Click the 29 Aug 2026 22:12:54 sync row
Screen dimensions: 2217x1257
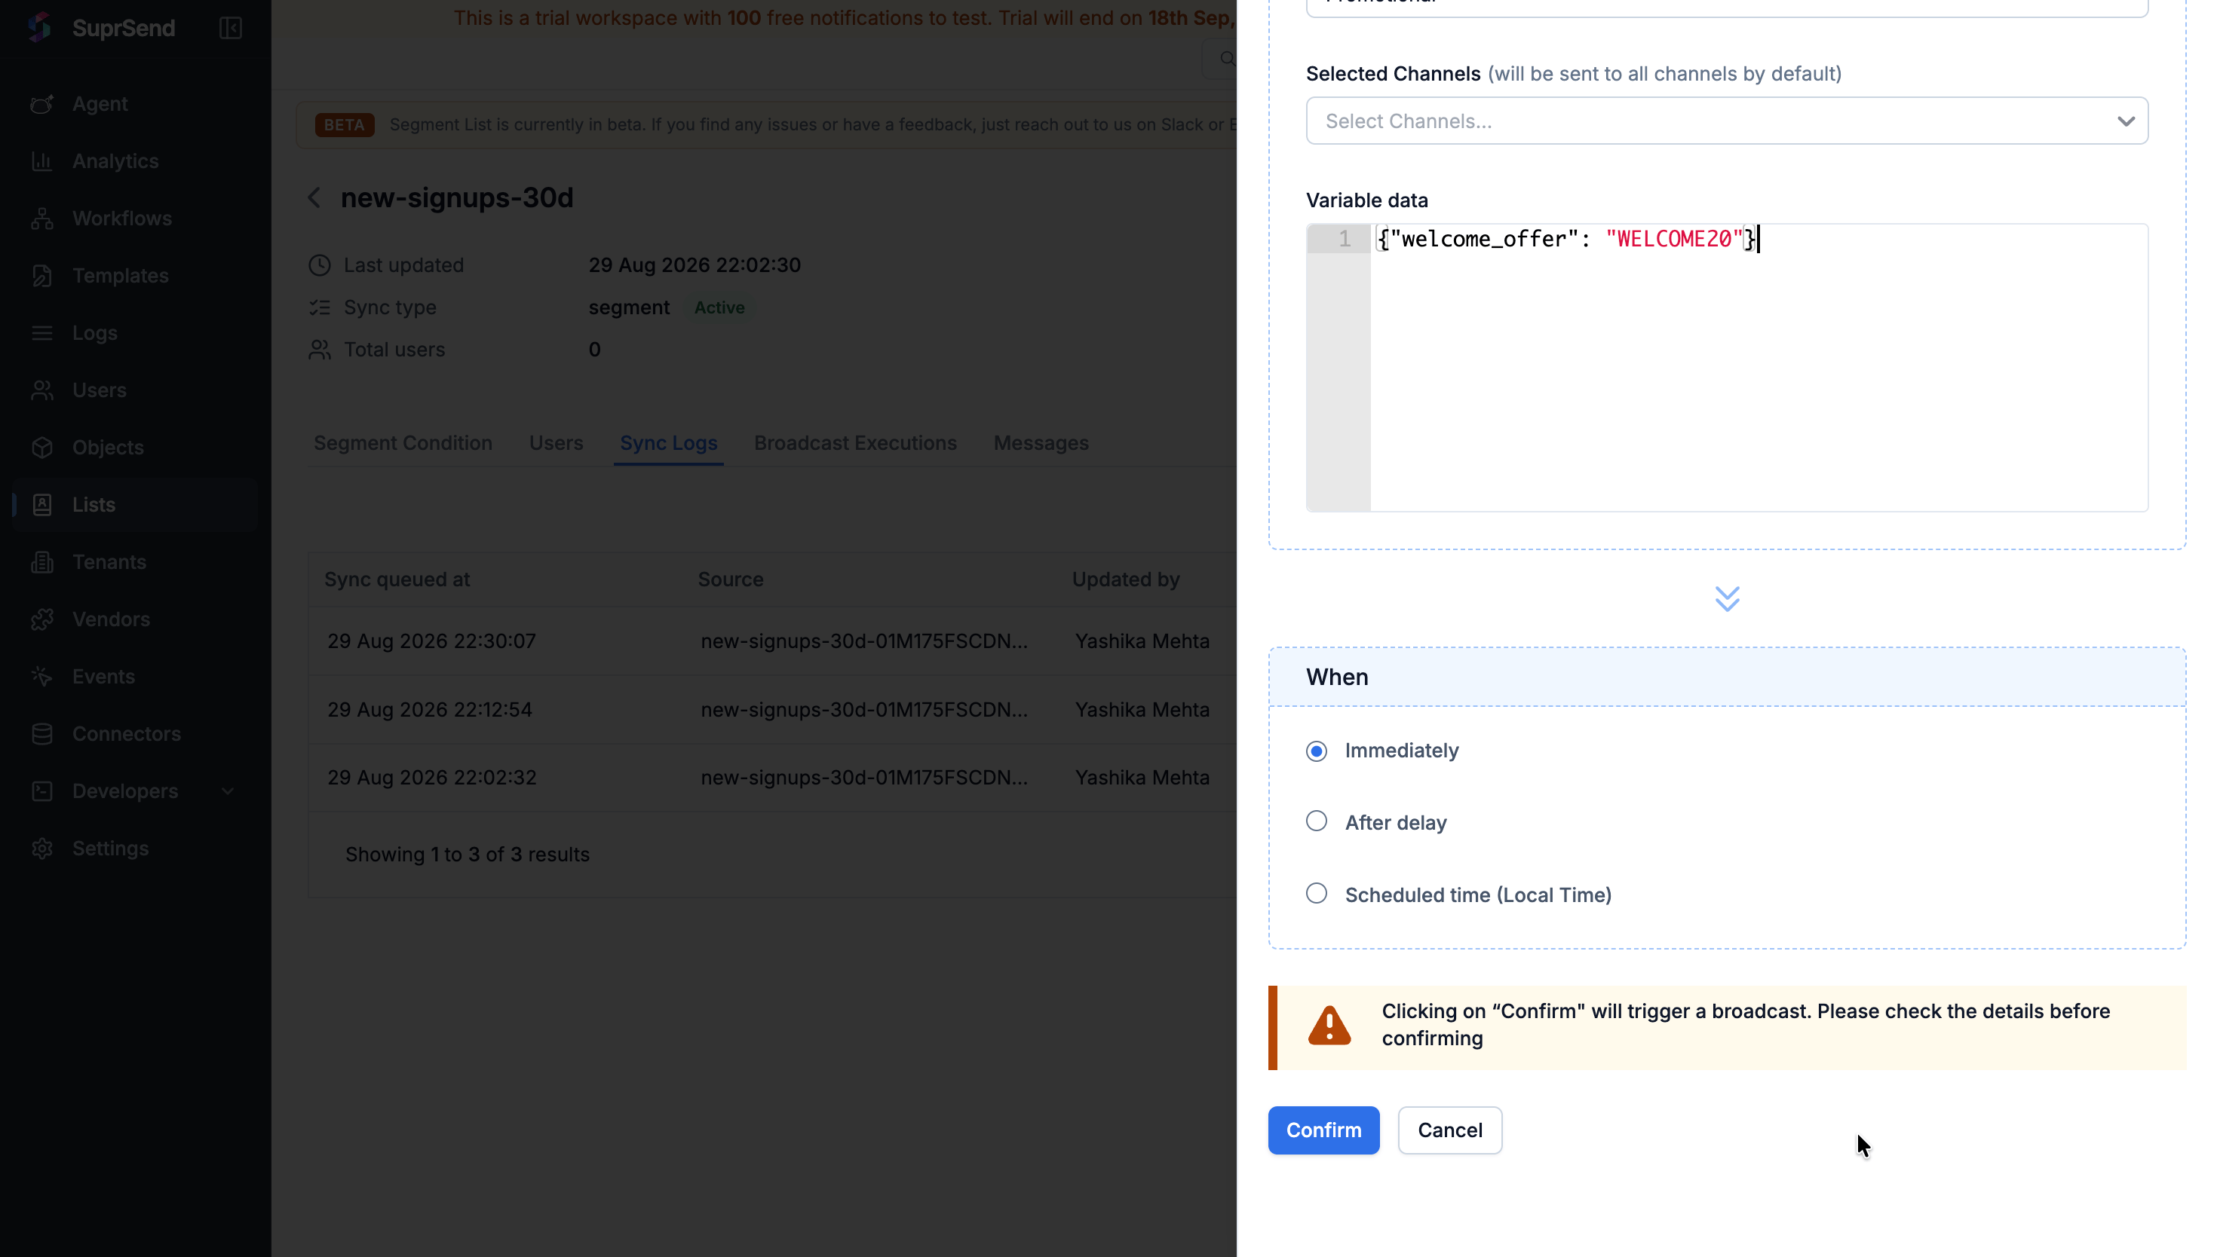pos(772,710)
